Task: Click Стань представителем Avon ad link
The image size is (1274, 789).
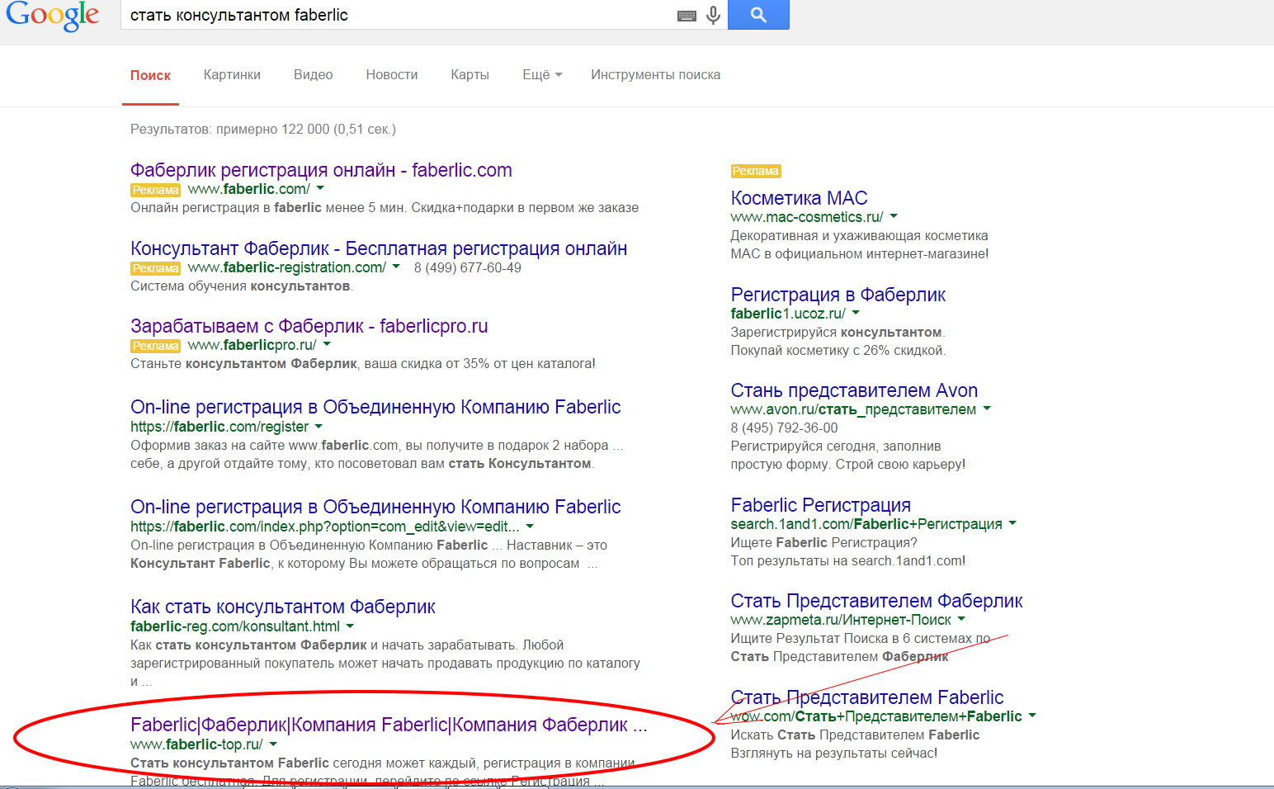Action: 854,390
